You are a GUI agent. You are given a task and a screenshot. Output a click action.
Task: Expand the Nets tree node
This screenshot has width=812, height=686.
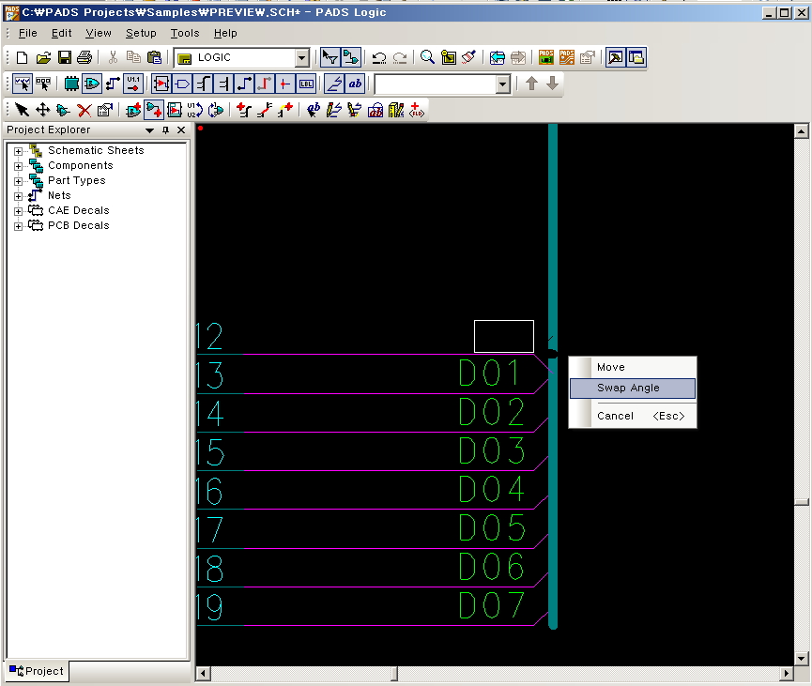pos(18,196)
